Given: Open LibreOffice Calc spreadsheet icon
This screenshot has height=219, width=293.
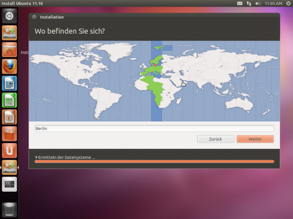Looking at the screenshot, I should [x=9, y=100].
